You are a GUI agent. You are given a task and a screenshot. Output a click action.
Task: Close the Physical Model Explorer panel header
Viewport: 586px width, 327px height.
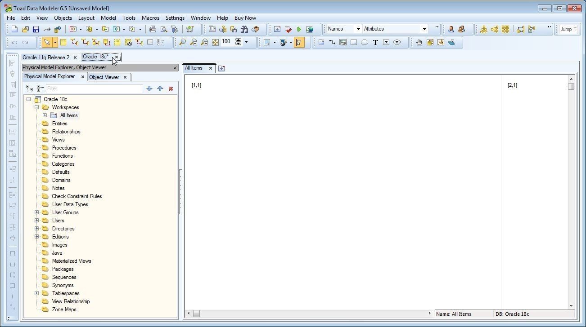coord(175,67)
